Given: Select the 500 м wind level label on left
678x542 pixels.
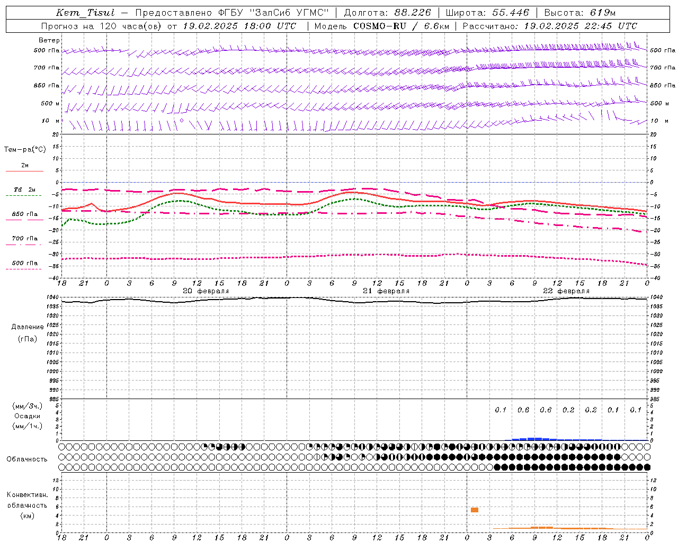Looking at the screenshot, I should point(50,103).
